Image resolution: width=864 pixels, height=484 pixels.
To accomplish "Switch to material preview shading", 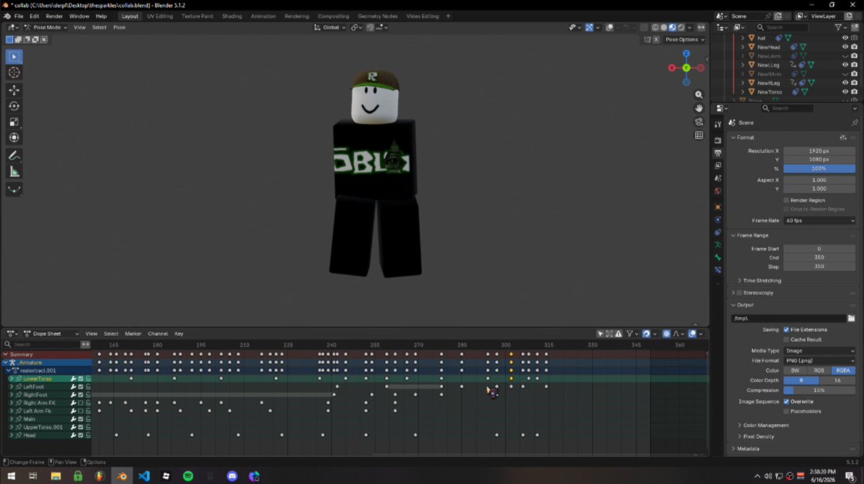I will 672,27.
